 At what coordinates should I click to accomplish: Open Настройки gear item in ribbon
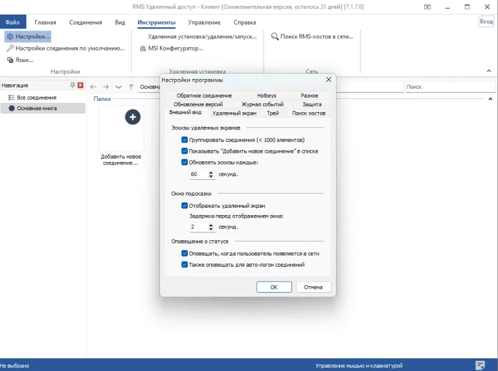click(28, 37)
